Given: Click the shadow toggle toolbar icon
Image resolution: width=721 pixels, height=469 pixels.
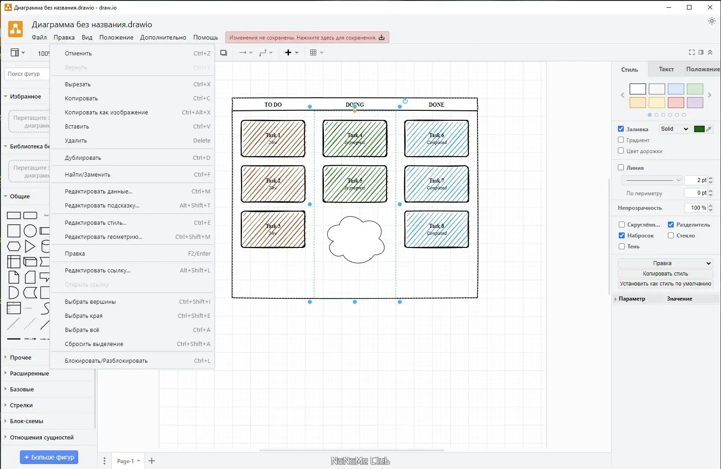Looking at the screenshot, I should point(224,53).
